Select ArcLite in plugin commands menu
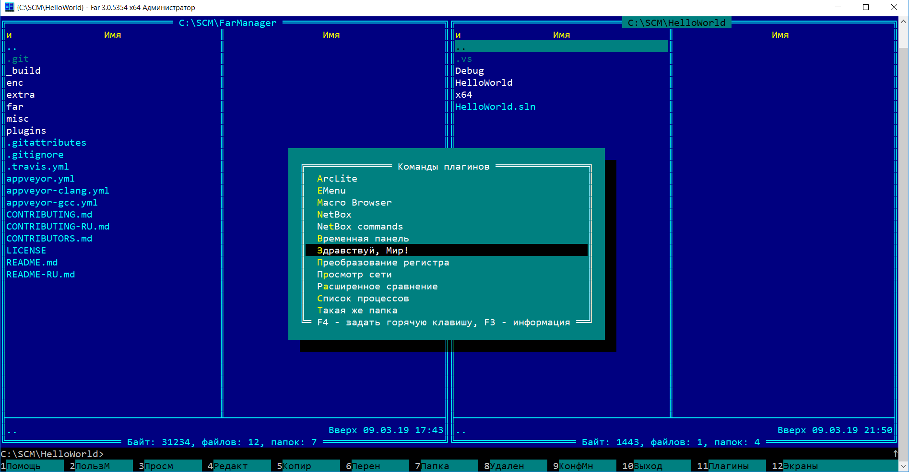 click(446, 178)
